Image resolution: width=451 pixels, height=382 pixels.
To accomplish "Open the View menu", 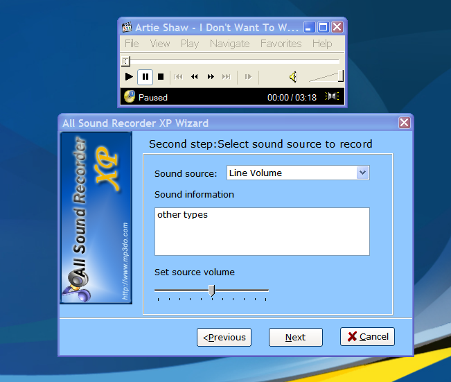I will pyautogui.click(x=159, y=44).
